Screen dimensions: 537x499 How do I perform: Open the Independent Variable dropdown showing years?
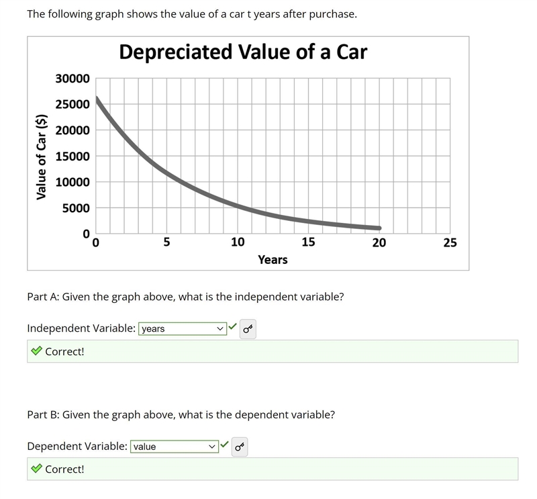(x=183, y=328)
